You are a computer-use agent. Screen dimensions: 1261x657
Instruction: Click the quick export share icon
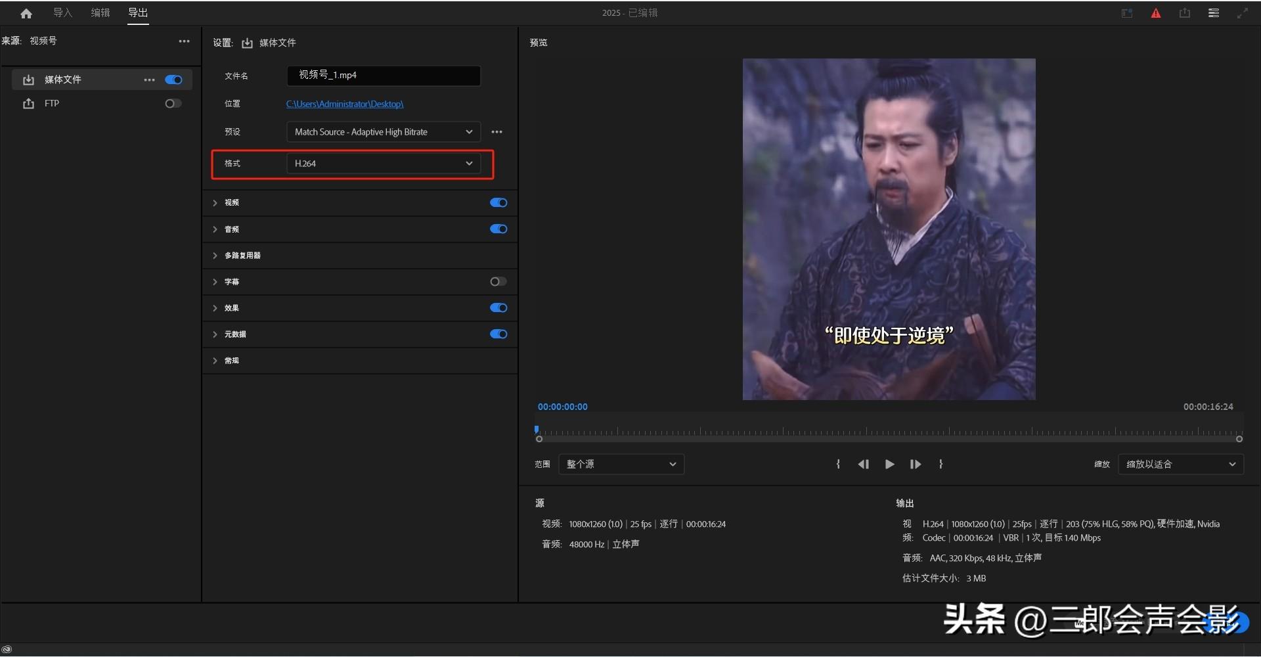[x=1185, y=13]
